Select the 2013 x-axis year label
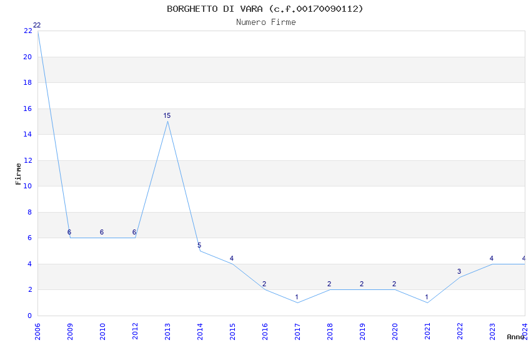The width and height of the screenshot is (531, 343). pyautogui.click(x=167, y=332)
